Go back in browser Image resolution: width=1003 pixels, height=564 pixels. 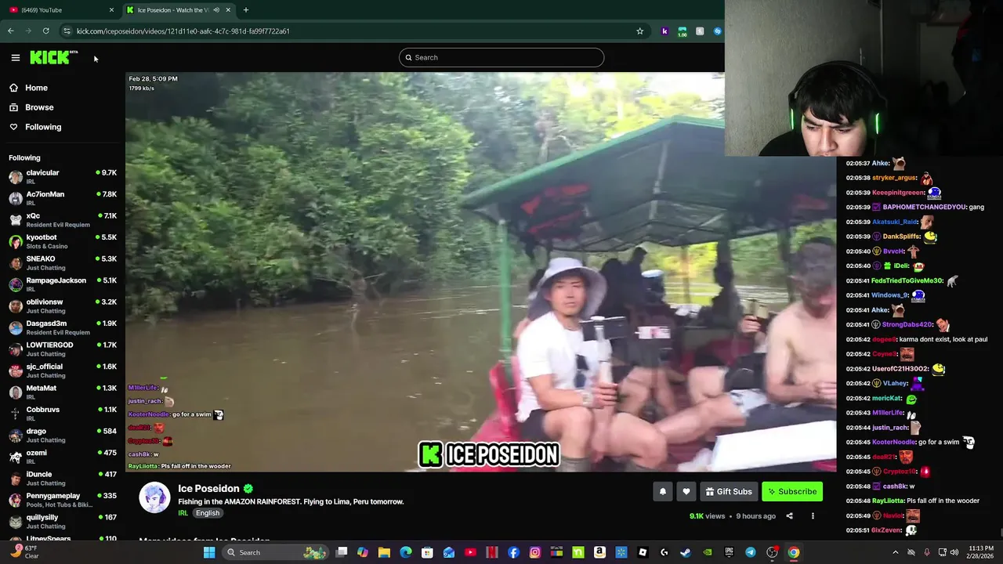pos(10,31)
